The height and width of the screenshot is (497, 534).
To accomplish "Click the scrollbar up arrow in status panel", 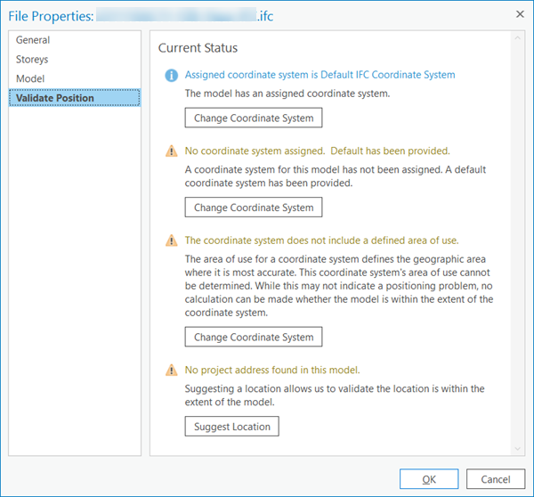I will pyautogui.click(x=517, y=40).
